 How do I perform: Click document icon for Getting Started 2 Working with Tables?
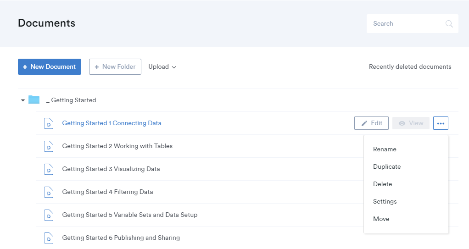point(49,146)
